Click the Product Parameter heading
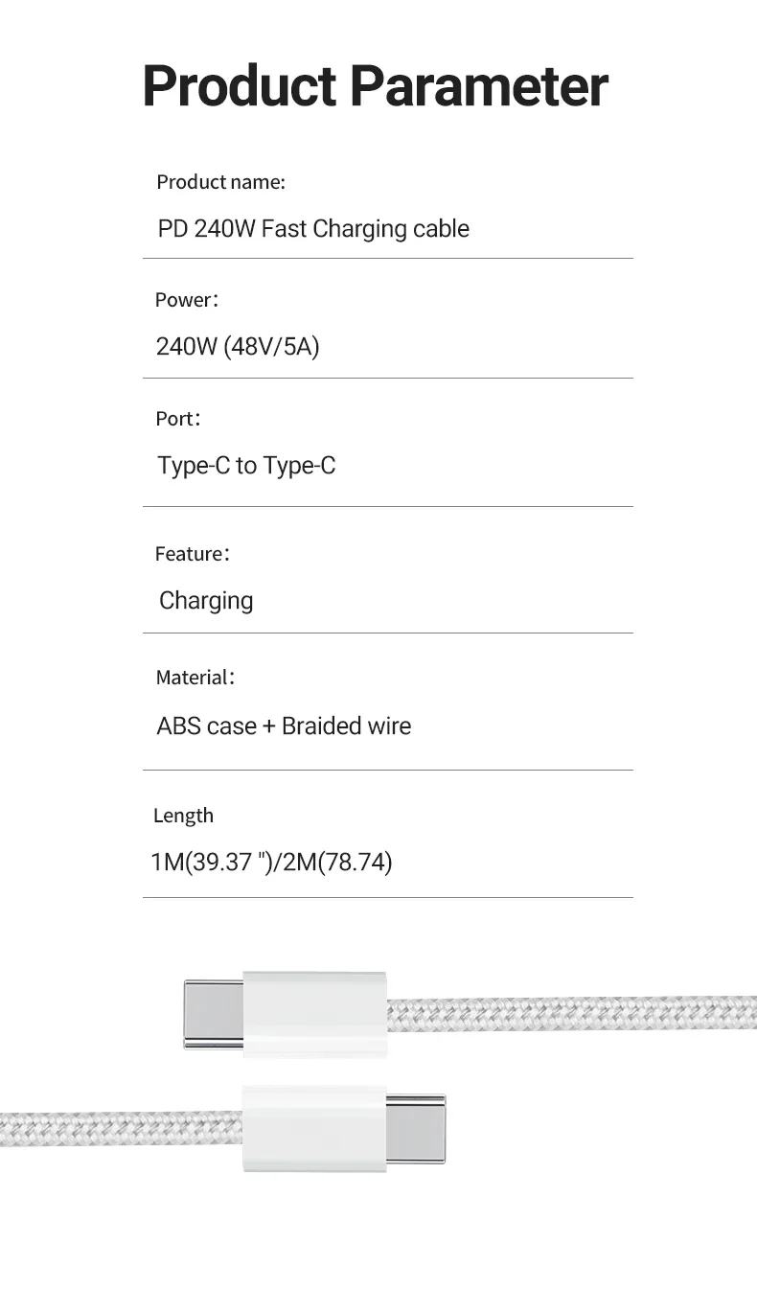 coord(375,86)
